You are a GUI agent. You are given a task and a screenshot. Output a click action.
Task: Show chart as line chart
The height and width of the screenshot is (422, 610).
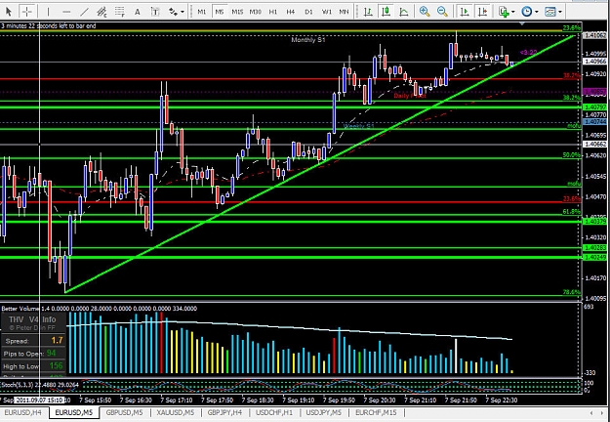404,12
